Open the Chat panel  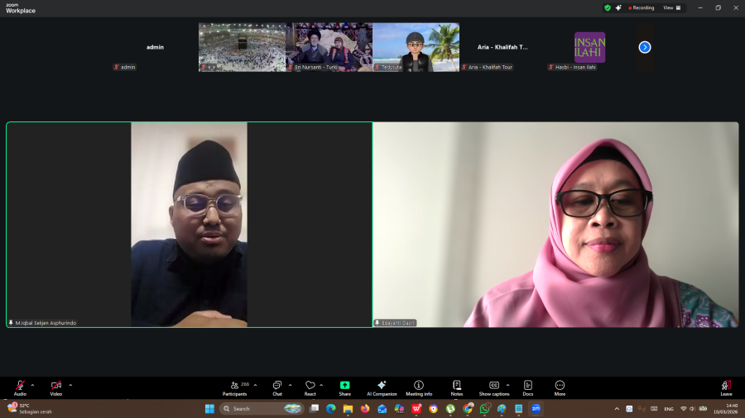[x=277, y=386]
